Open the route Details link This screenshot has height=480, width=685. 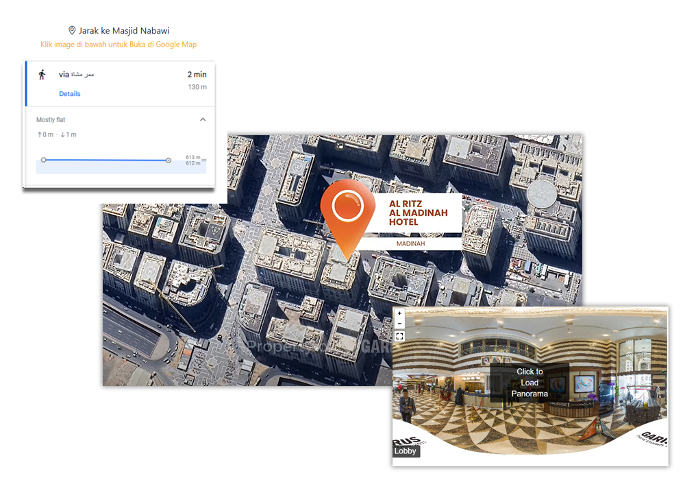pyautogui.click(x=69, y=94)
